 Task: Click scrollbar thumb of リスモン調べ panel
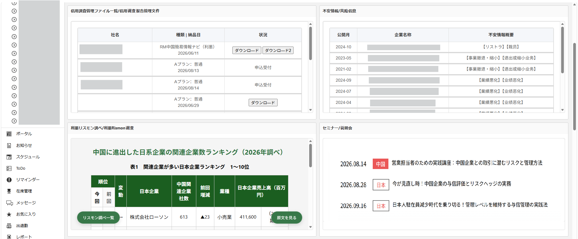(x=310, y=155)
